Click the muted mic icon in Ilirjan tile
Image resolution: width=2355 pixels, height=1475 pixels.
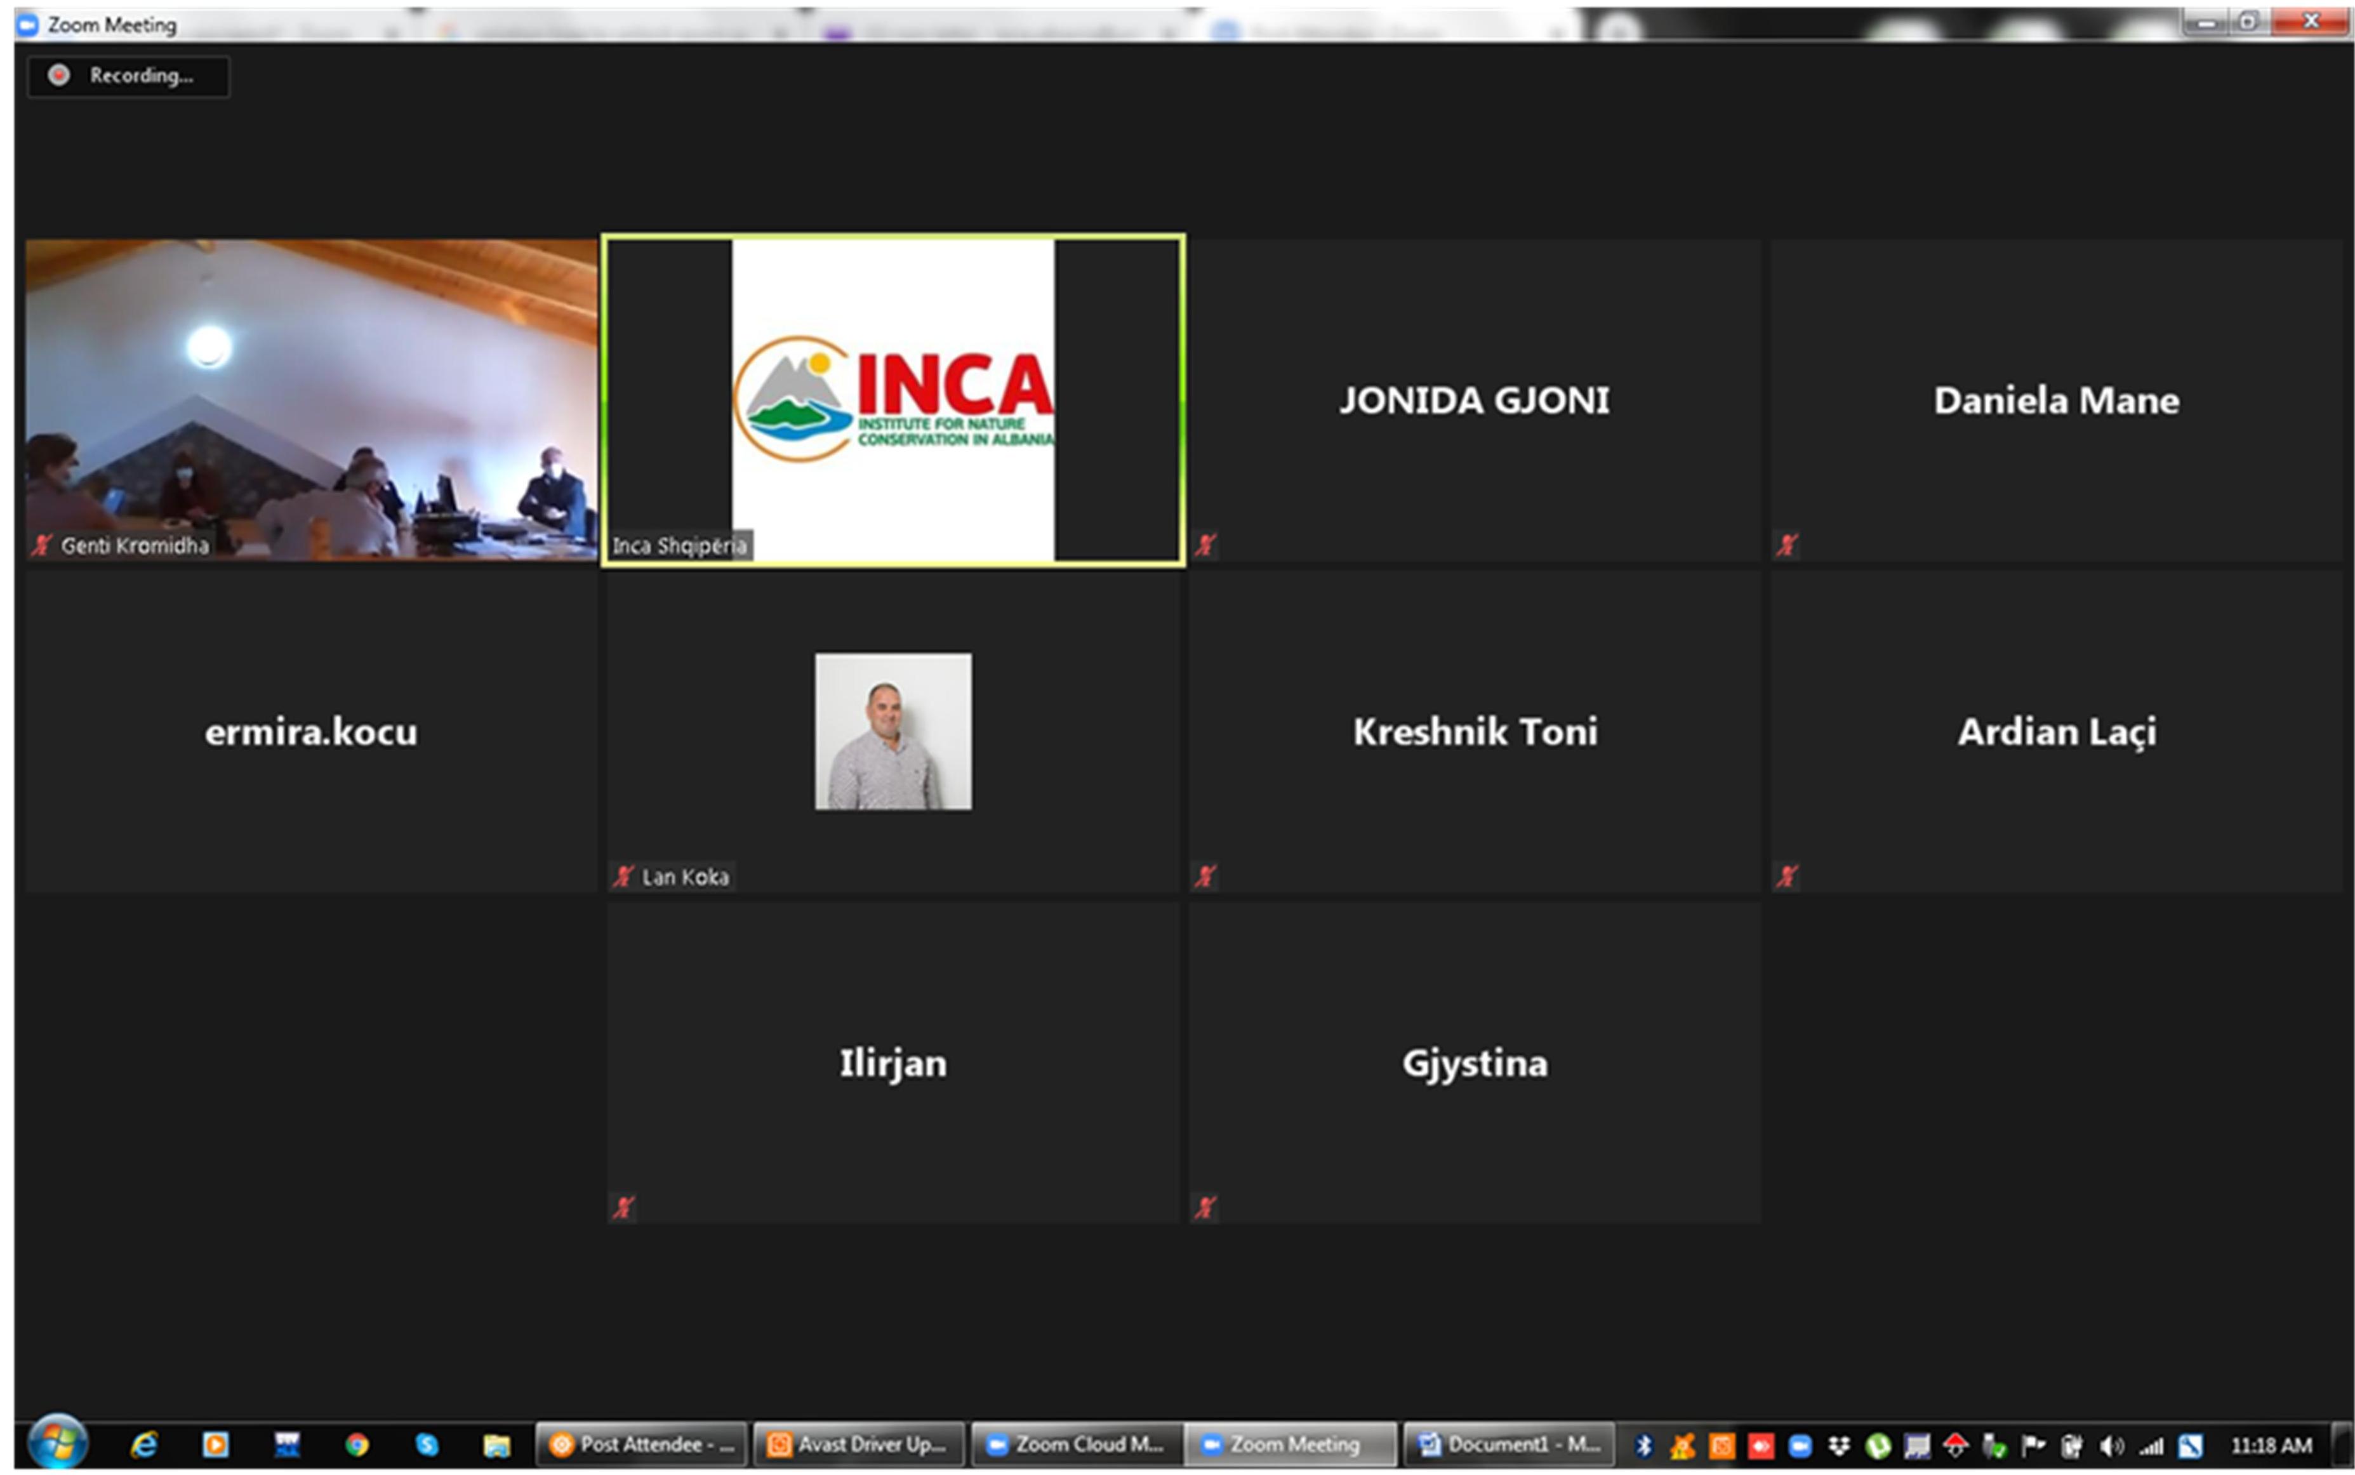click(x=623, y=1208)
